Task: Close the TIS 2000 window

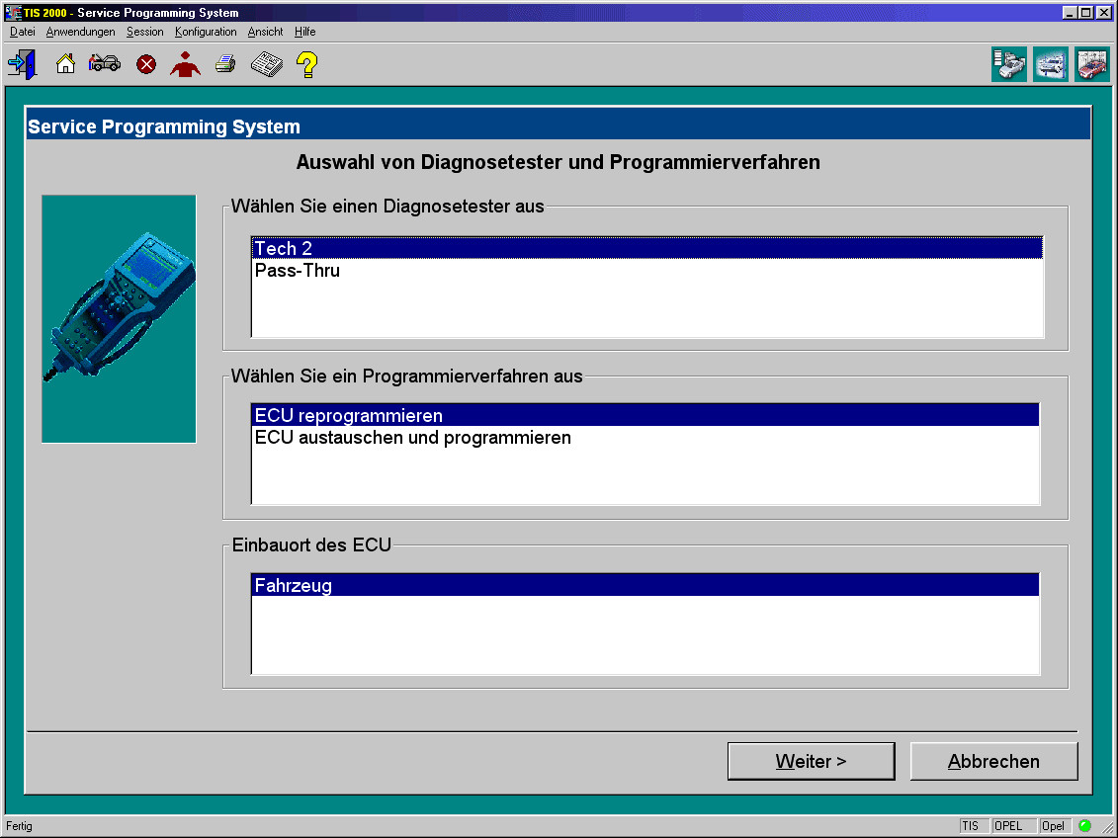Action: click(x=1104, y=12)
